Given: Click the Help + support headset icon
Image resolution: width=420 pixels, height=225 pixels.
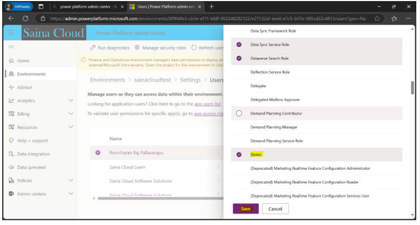Looking at the screenshot, I should click(11, 140).
